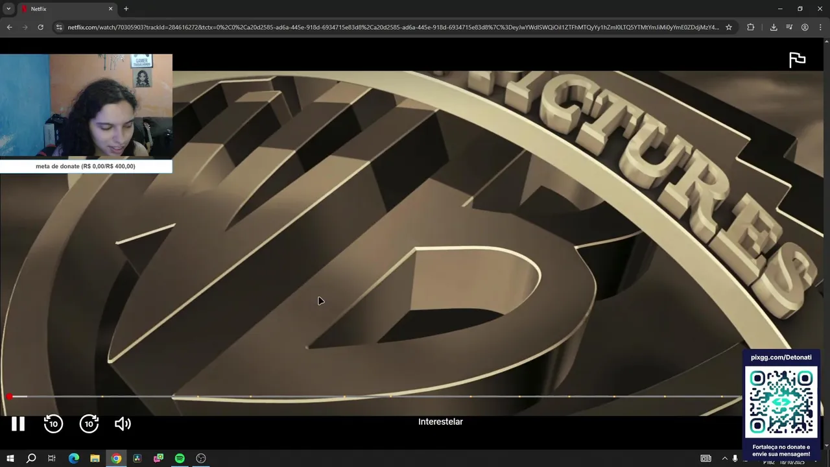Open a new browser tab
Image resolution: width=830 pixels, height=467 pixels.
pos(126,9)
